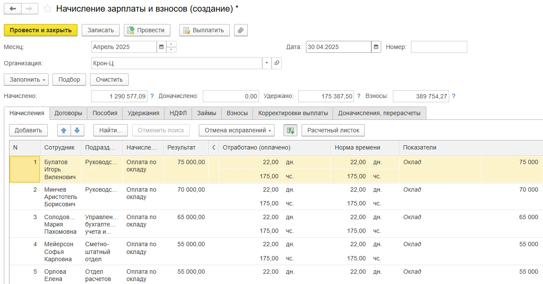Open Расчетный листок for selected employee
Screen dimensions: 543x284
coord(333,130)
